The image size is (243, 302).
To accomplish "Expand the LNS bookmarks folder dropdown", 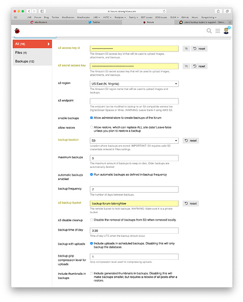I will (96, 18).
